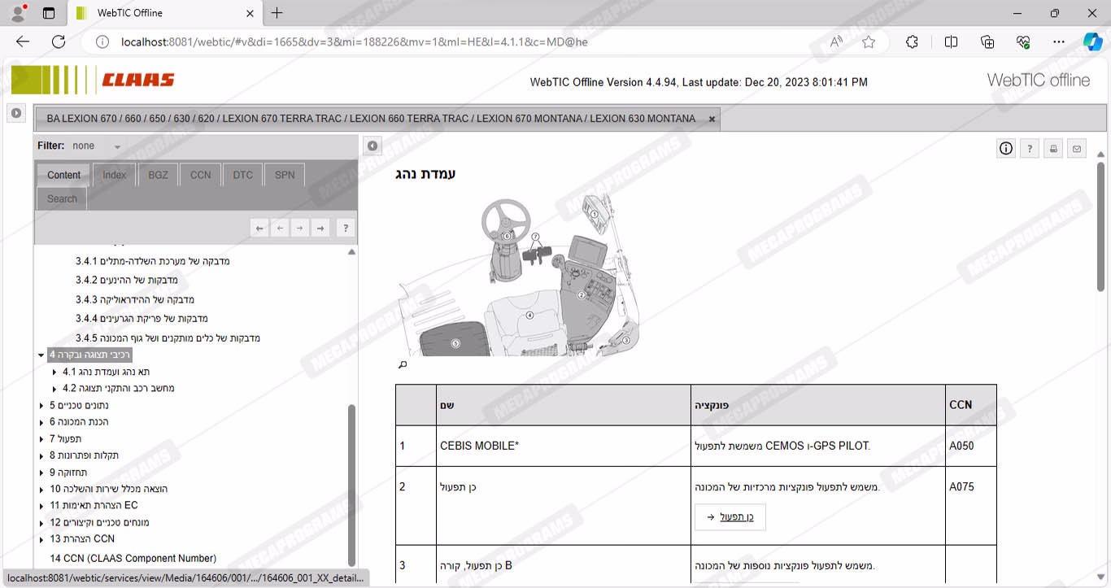Open the Search tab
The image size is (1111, 588).
tap(62, 198)
